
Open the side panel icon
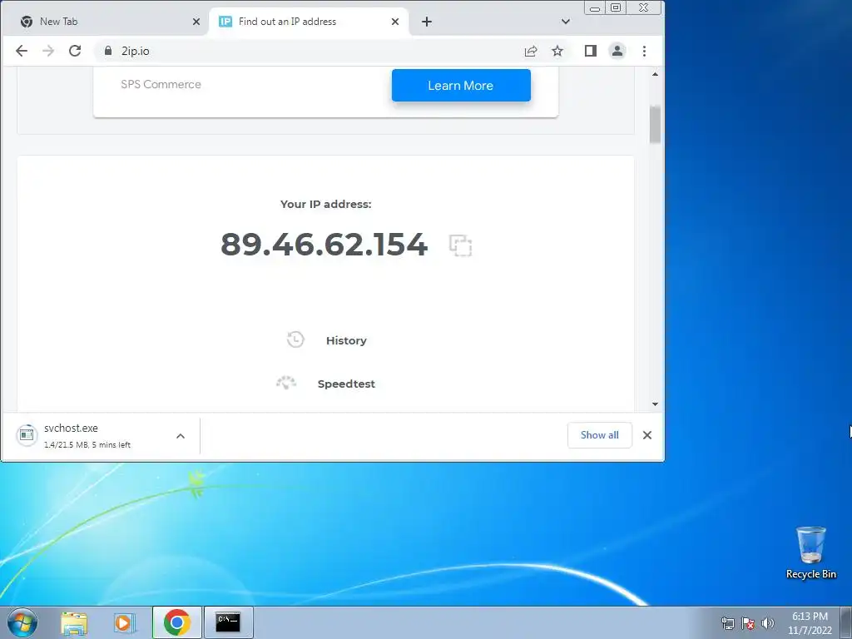tap(591, 51)
